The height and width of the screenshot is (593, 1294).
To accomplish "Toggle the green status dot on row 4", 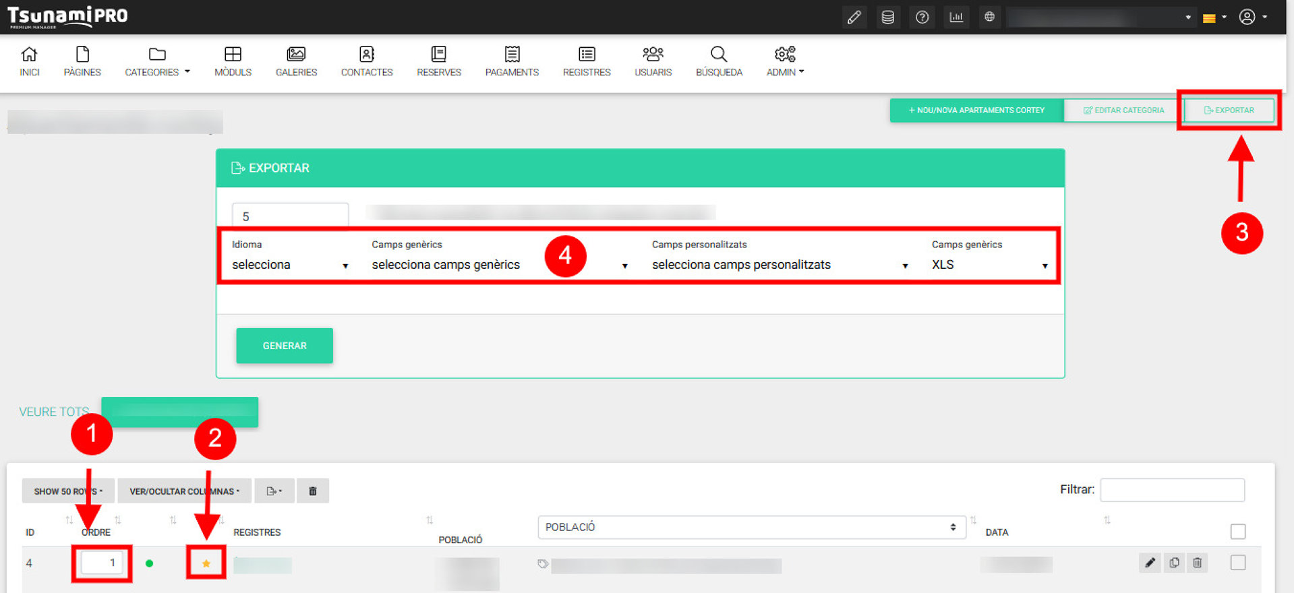I will point(149,563).
